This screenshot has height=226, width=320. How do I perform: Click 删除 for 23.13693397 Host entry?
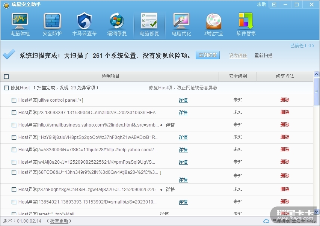pyautogui.click(x=285, y=112)
